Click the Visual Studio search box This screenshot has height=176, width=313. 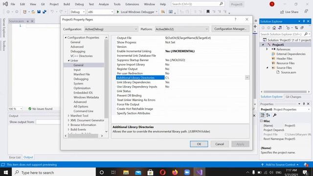coord(198,4)
